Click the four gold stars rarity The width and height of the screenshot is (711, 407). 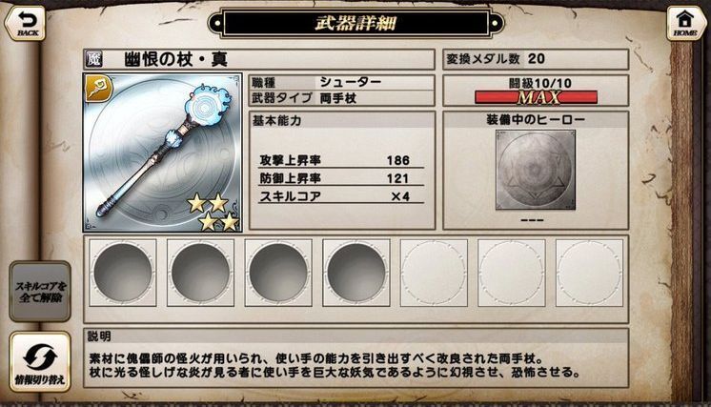(213, 212)
